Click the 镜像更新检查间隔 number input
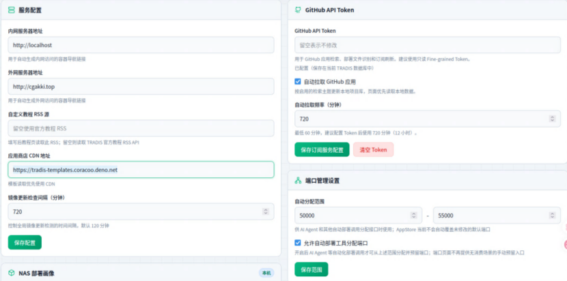The height and width of the screenshot is (281, 567). pos(141,211)
